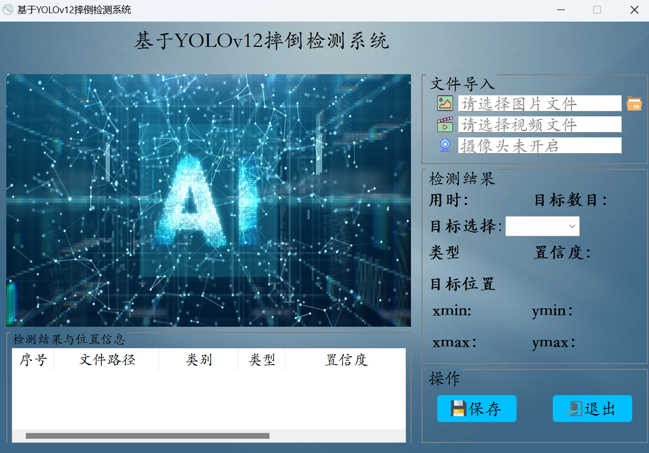Click the 目标位置 label
This screenshot has height=453, width=649.
tap(462, 285)
